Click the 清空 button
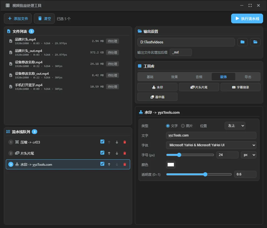The height and width of the screenshot is (228, 267). click(44, 19)
